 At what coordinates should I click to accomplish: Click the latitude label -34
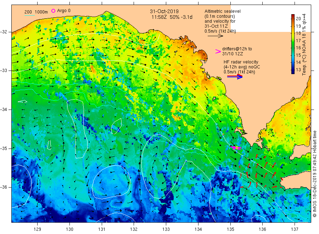click(4, 110)
